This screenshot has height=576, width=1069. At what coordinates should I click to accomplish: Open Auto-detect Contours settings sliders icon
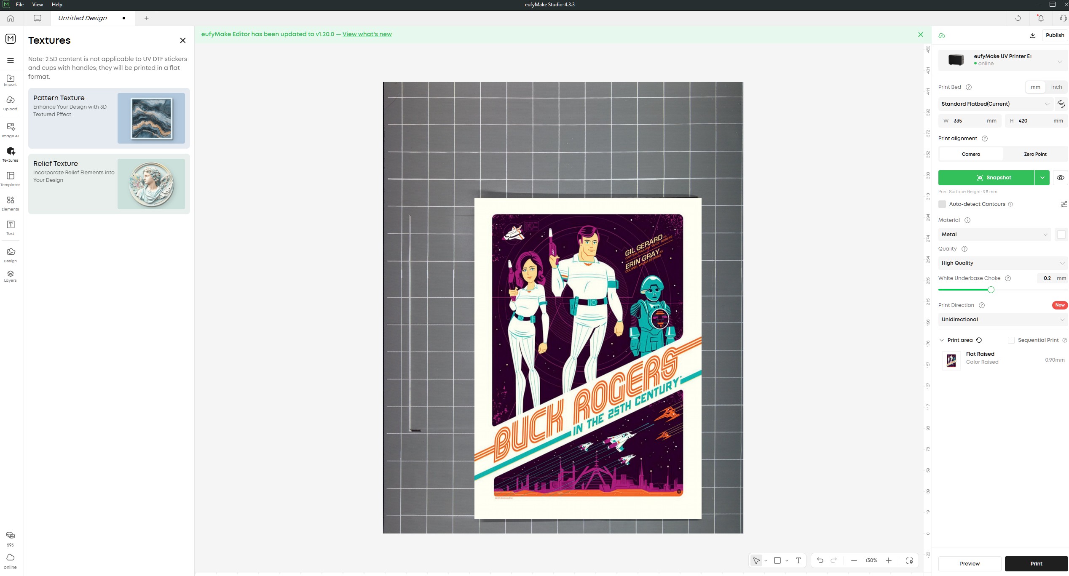(1064, 204)
